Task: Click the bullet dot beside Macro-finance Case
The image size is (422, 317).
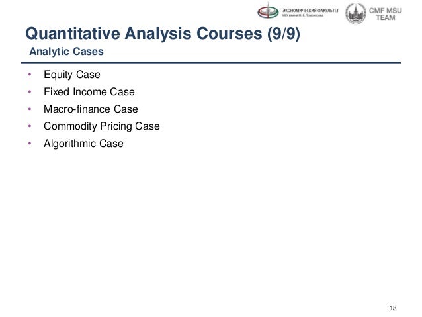Action: [30, 109]
